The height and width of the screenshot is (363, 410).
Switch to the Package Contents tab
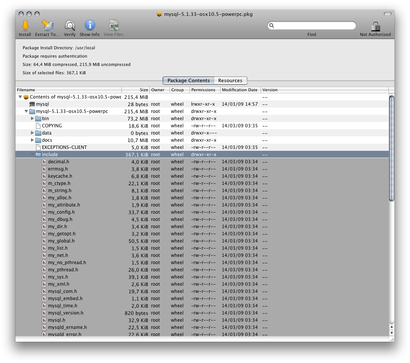tap(188, 80)
